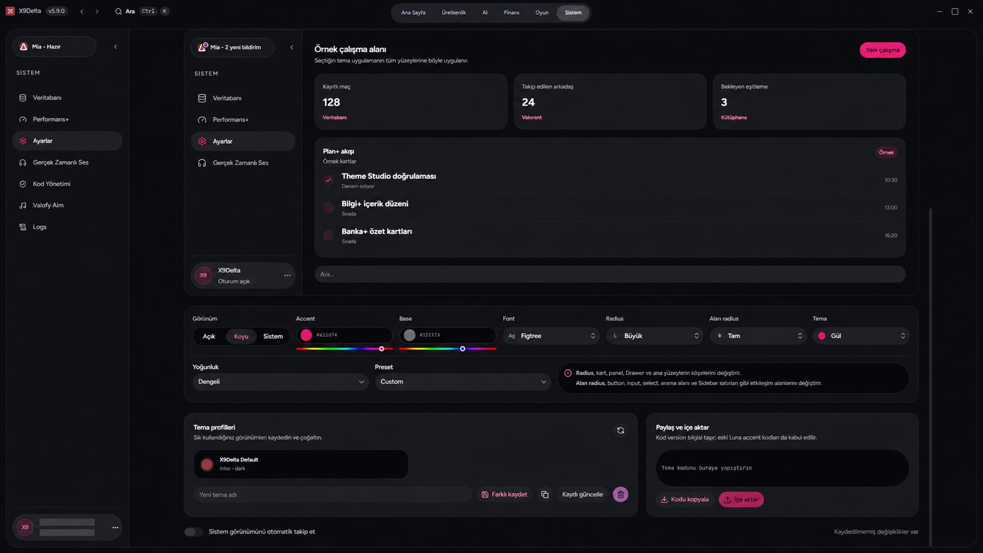The image size is (983, 553).
Task: Click Performans+ in the preview sidebar
Action: coord(243,120)
